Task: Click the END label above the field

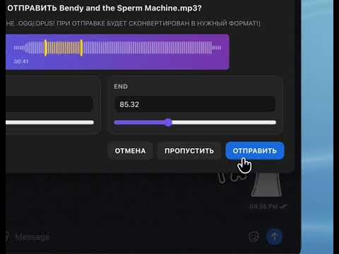Action: click(x=121, y=87)
